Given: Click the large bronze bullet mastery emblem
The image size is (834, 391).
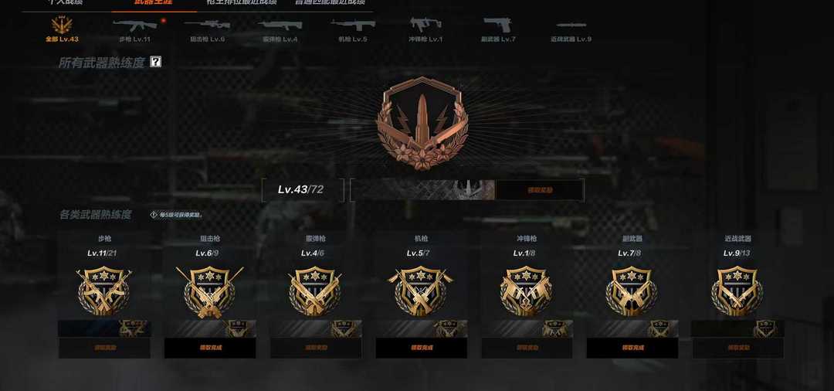Looking at the screenshot, I should point(423,124).
